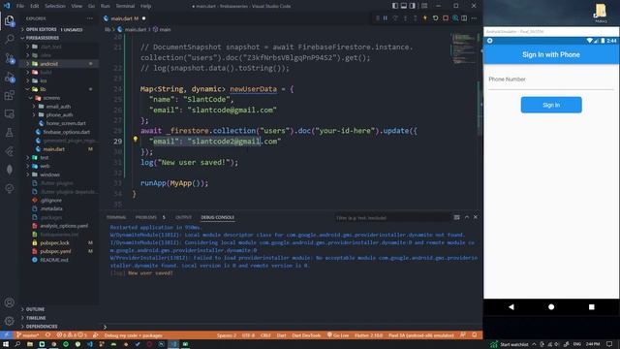Open editor More Actions ellipsis
This screenshot has width=620, height=349.
(474, 18)
